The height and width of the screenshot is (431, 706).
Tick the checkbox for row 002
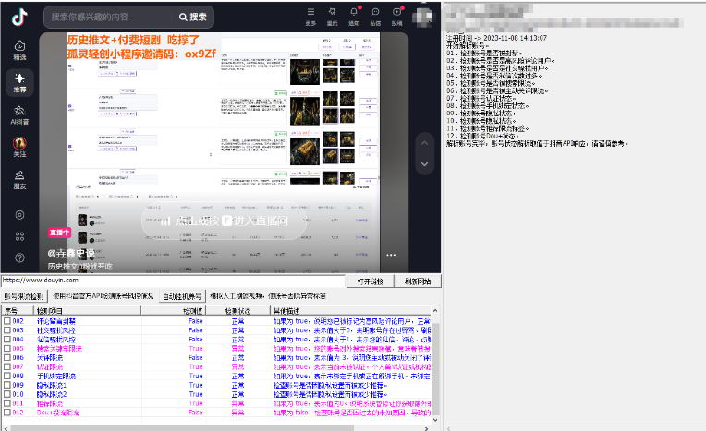click(7, 321)
